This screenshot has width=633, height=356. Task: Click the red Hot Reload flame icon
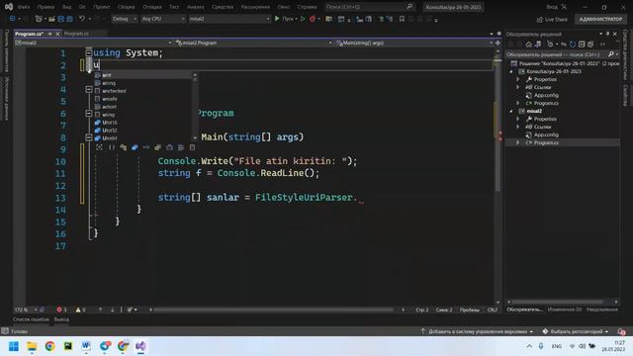pyautogui.click(x=313, y=19)
